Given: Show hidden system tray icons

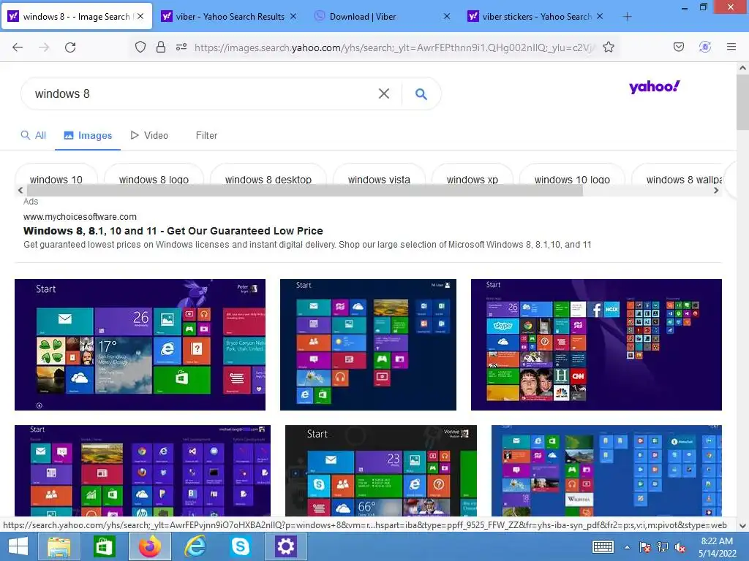Looking at the screenshot, I should pyautogui.click(x=627, y=547).
